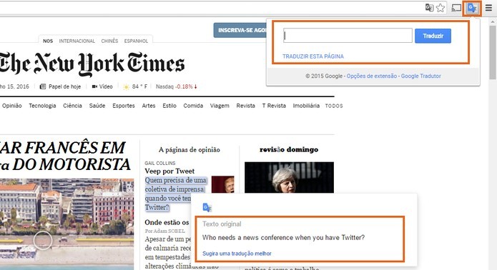Click the Nasdaq -0.18% ticker
The width and height of the screenshot is (497, 270).
176,86
